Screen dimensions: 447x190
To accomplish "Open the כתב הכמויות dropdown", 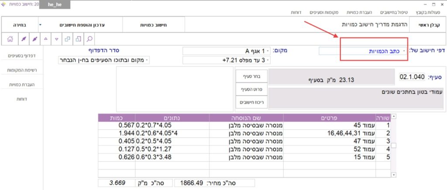I will [x=362, y=51].
